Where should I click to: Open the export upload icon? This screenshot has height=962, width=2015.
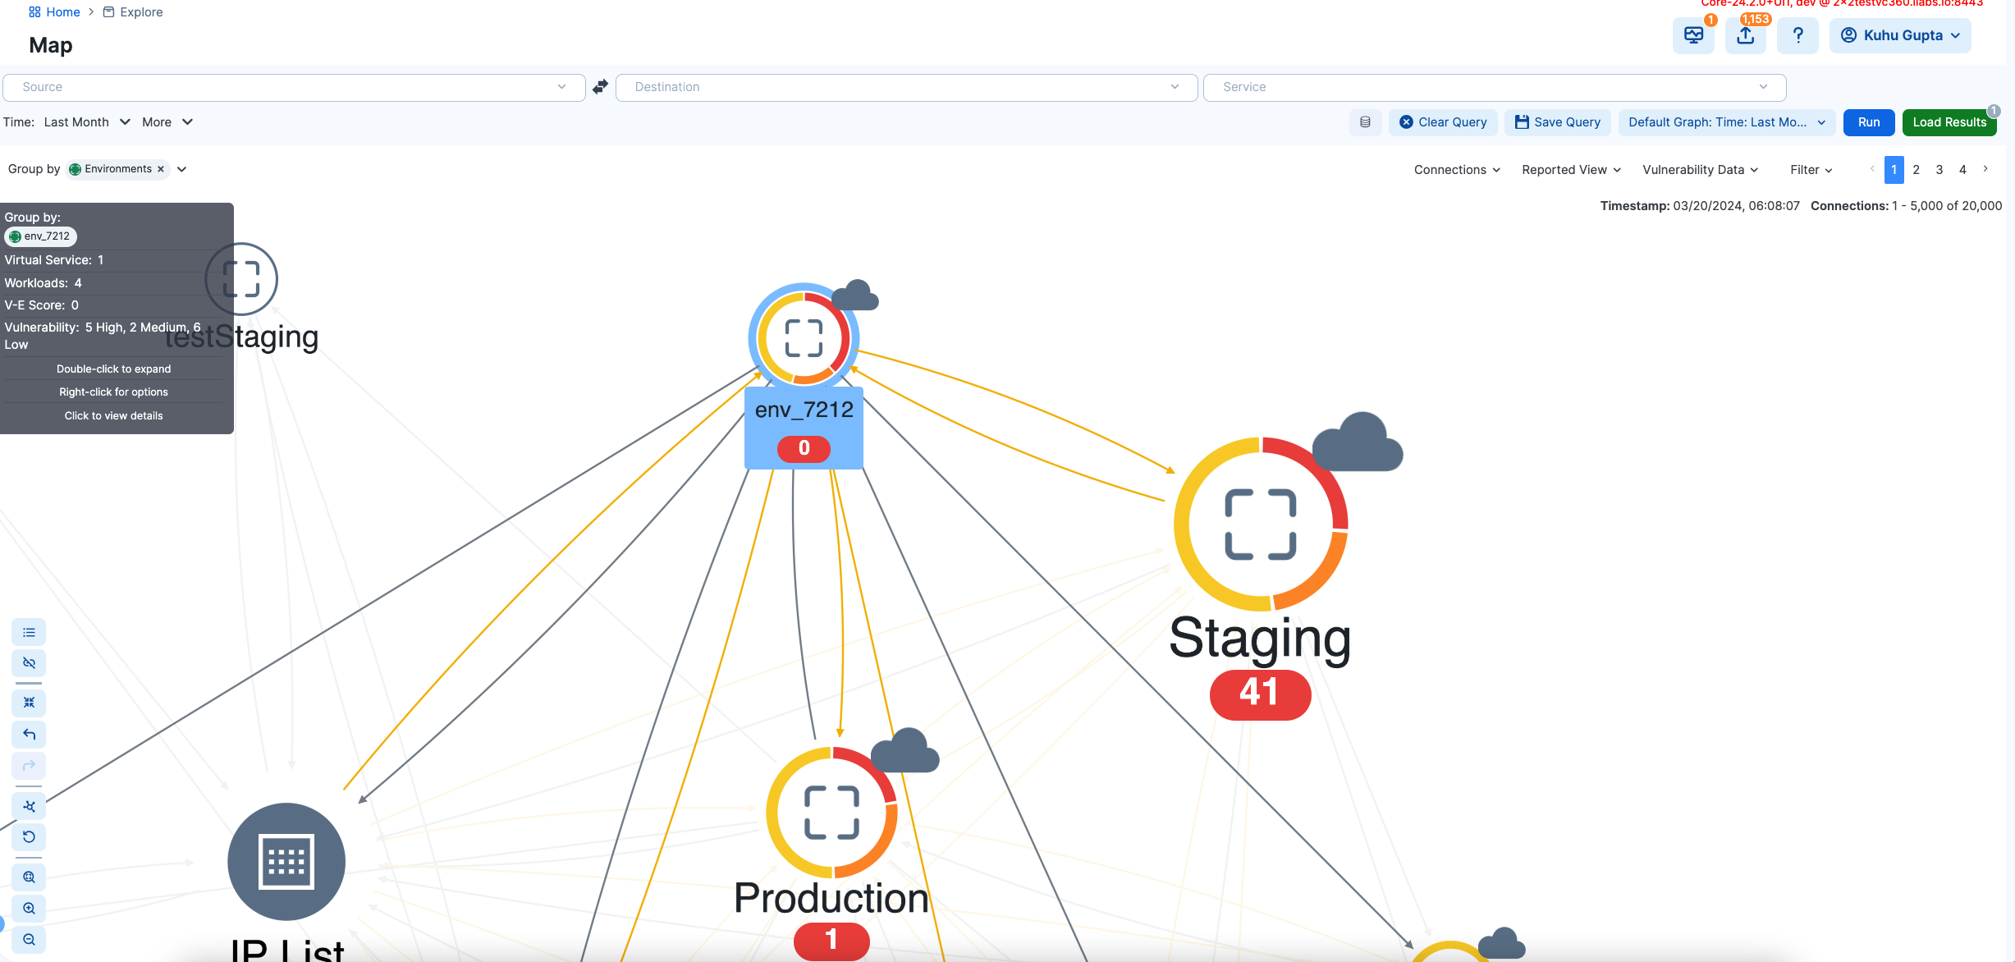click(x=1746, y=35)
